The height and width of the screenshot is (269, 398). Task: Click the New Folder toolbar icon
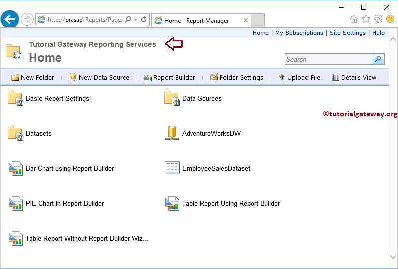[x=15, y=77]
